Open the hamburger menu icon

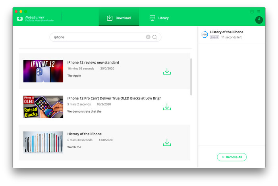click(259, 12)
